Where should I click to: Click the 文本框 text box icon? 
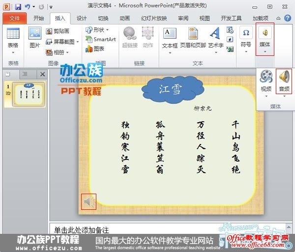tap(170, 33)
